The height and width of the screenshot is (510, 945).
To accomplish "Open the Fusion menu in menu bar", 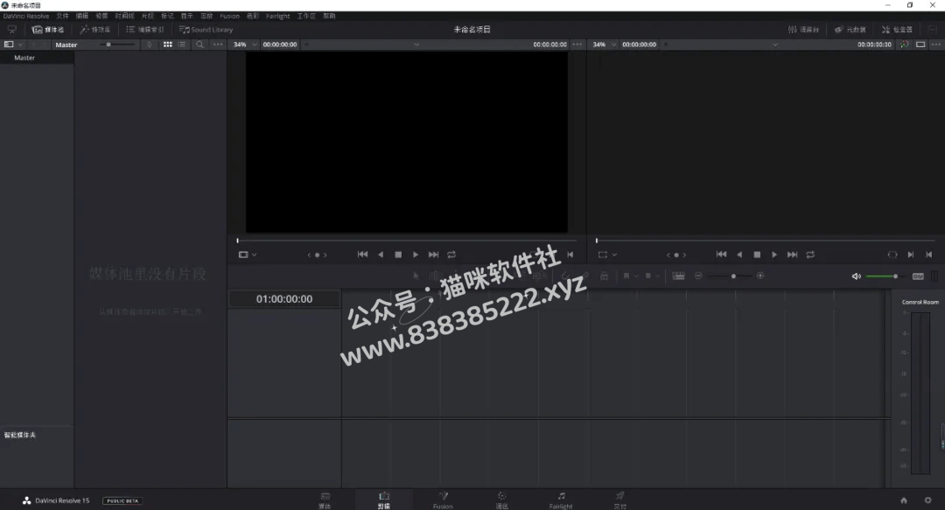I will tap(229, 17).
